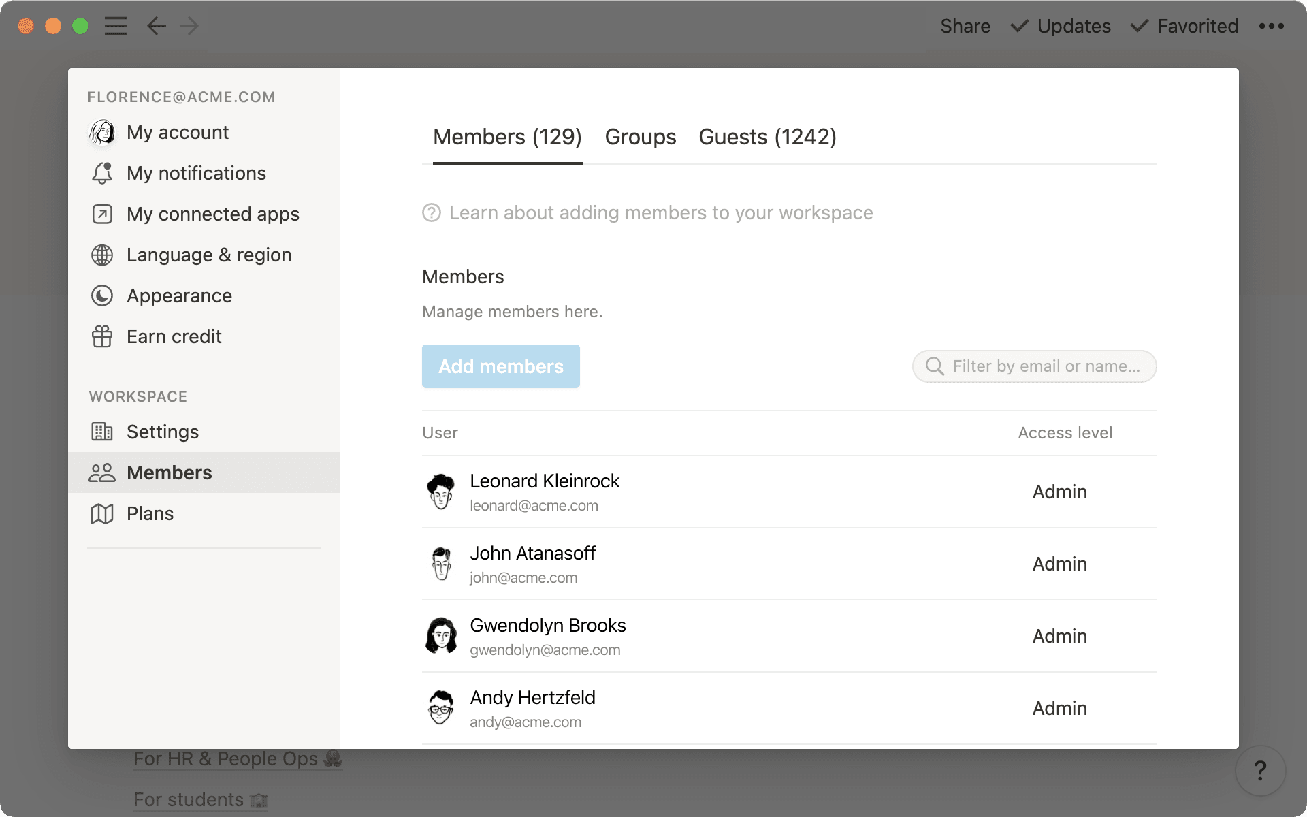This screenshot has height=817, width=1307.
Task: Open workspace Settings via the building icon
Action: [x=102, y=432]
